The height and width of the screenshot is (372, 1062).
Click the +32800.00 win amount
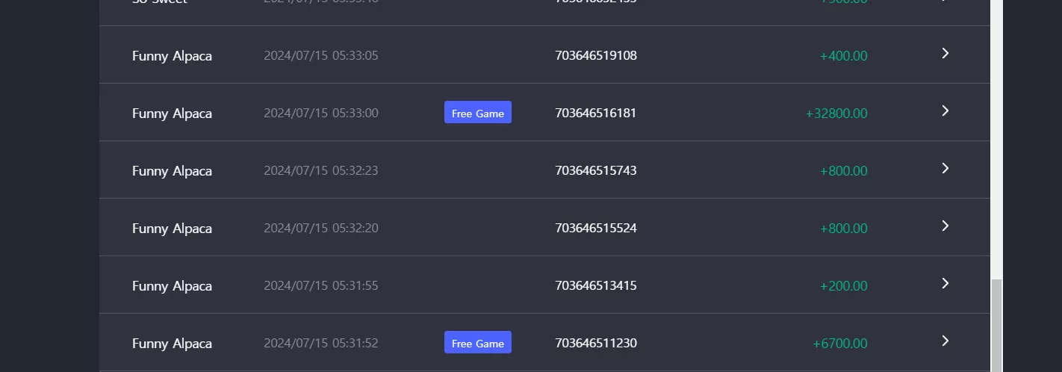(836, 113)
